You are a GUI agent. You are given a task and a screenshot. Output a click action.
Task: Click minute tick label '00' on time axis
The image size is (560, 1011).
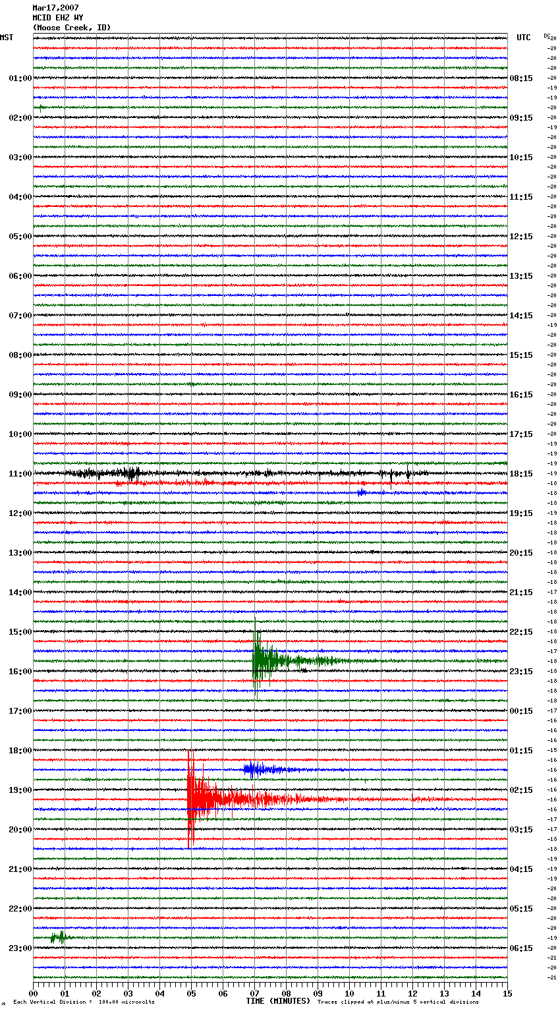[x=33, y=993]
